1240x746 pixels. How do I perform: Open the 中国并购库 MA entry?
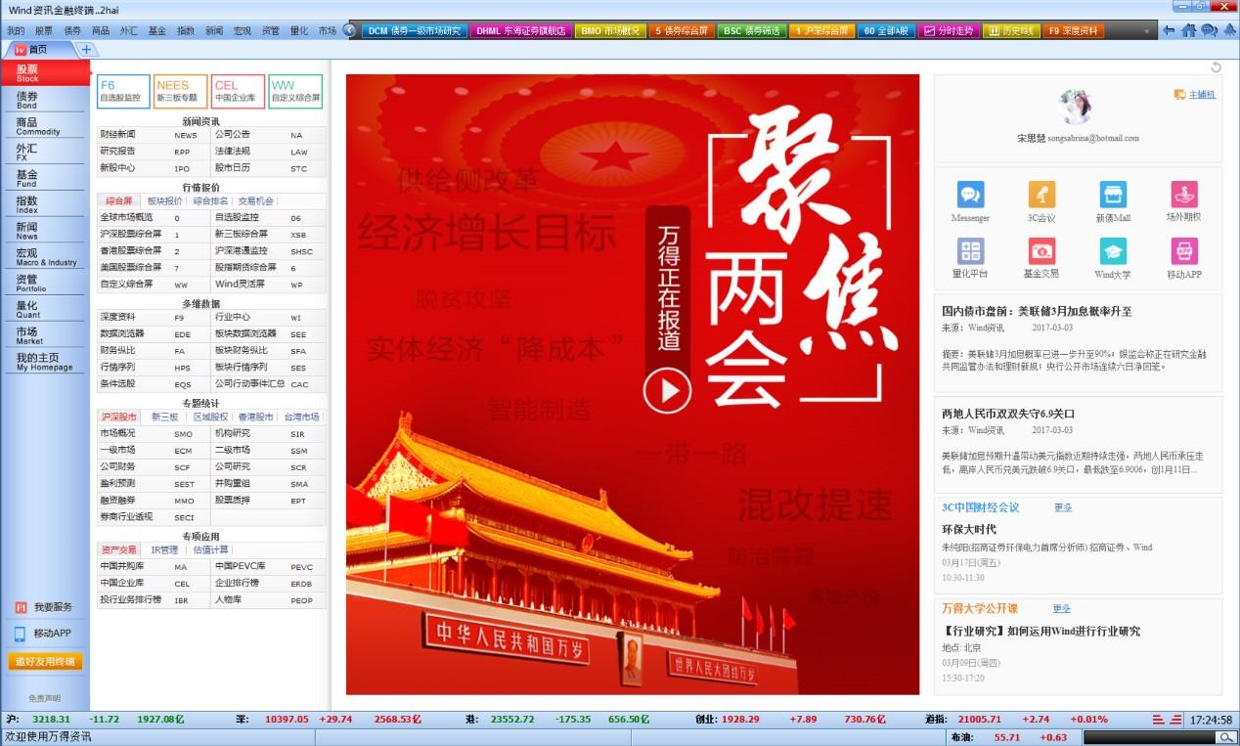pyautogui.click(x=155, y=566)
